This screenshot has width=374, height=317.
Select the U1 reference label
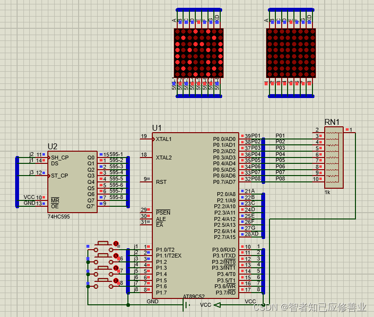click(x=157, y=128)
